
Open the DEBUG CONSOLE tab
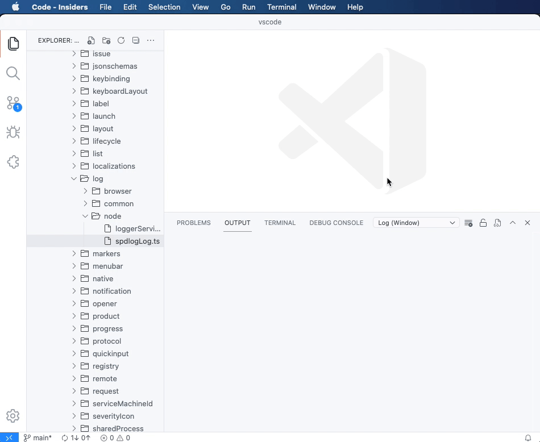(x=336, y=223)
